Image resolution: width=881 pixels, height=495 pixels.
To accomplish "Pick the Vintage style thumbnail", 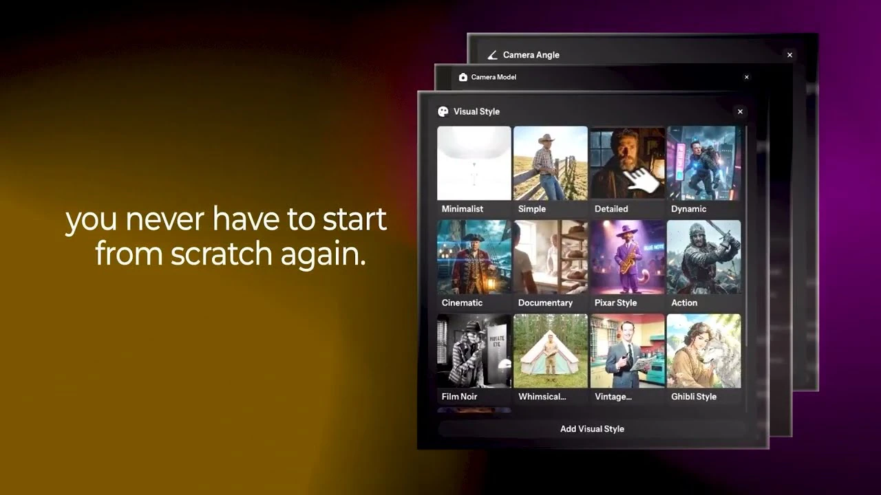I will point(628,351).
